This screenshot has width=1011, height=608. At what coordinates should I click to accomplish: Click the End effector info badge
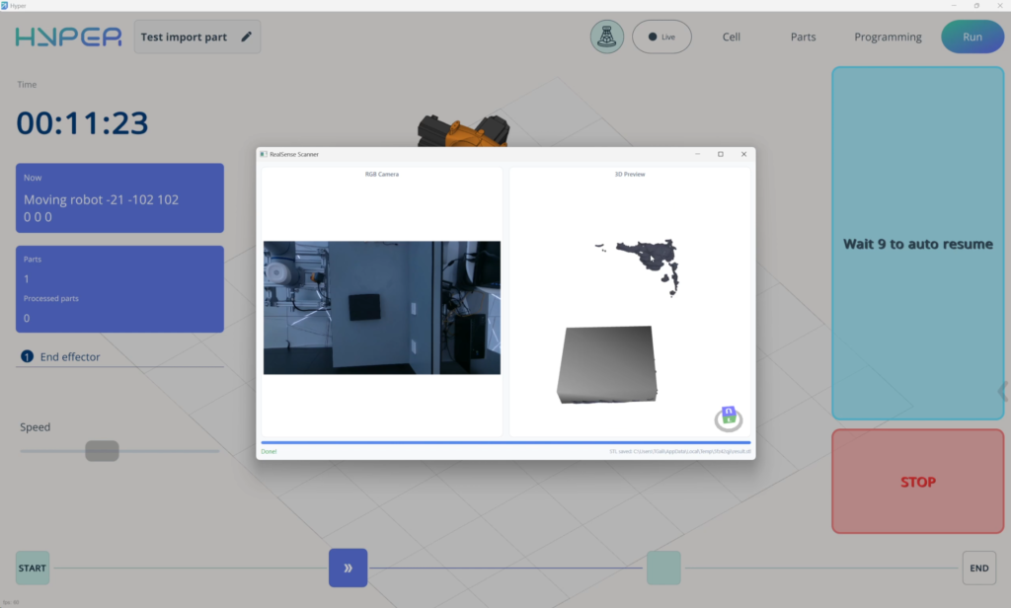click(27, 356)
